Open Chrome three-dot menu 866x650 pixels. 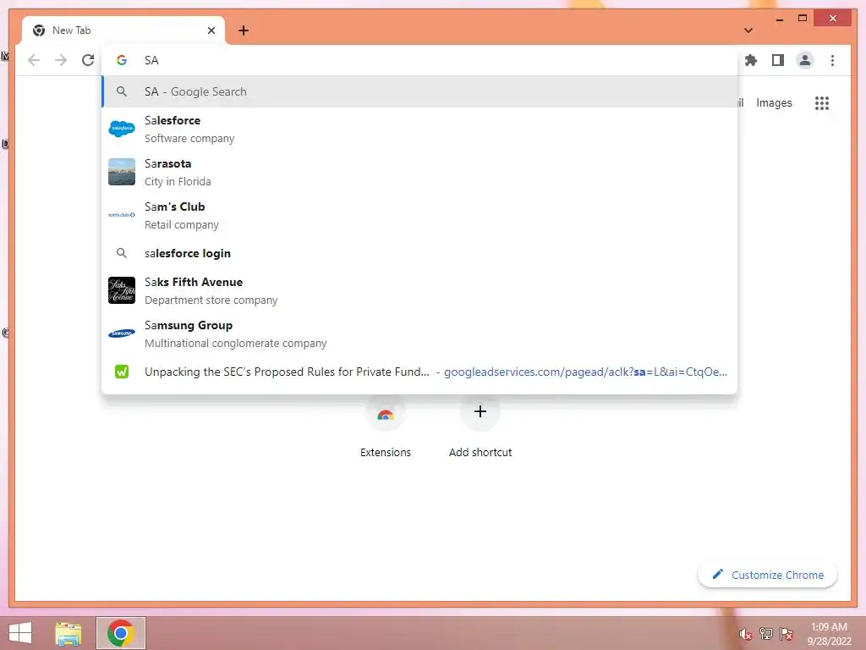832,60
